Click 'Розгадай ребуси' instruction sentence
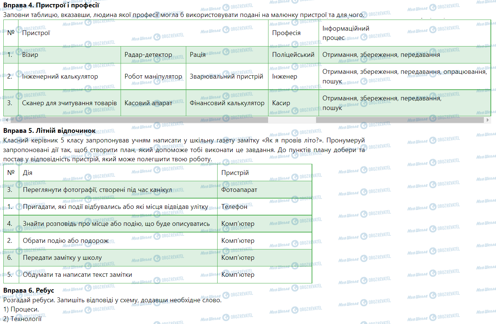The image size is (496, 324). (x=112, y=300)
